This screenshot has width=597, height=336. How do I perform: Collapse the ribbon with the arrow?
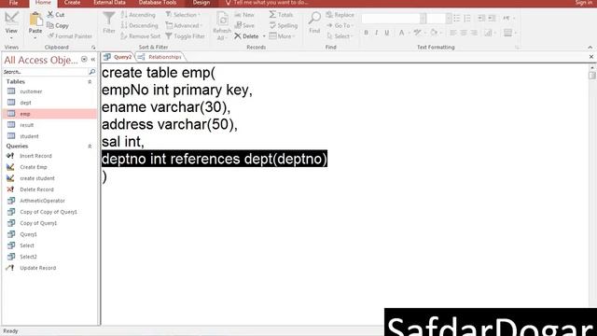click(x=590, y=48)
